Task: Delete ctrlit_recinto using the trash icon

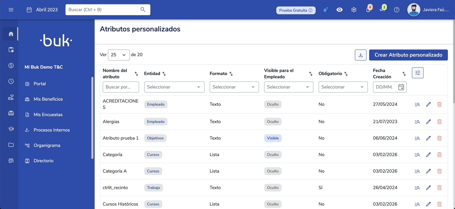Action: click(x=439, y=187)
